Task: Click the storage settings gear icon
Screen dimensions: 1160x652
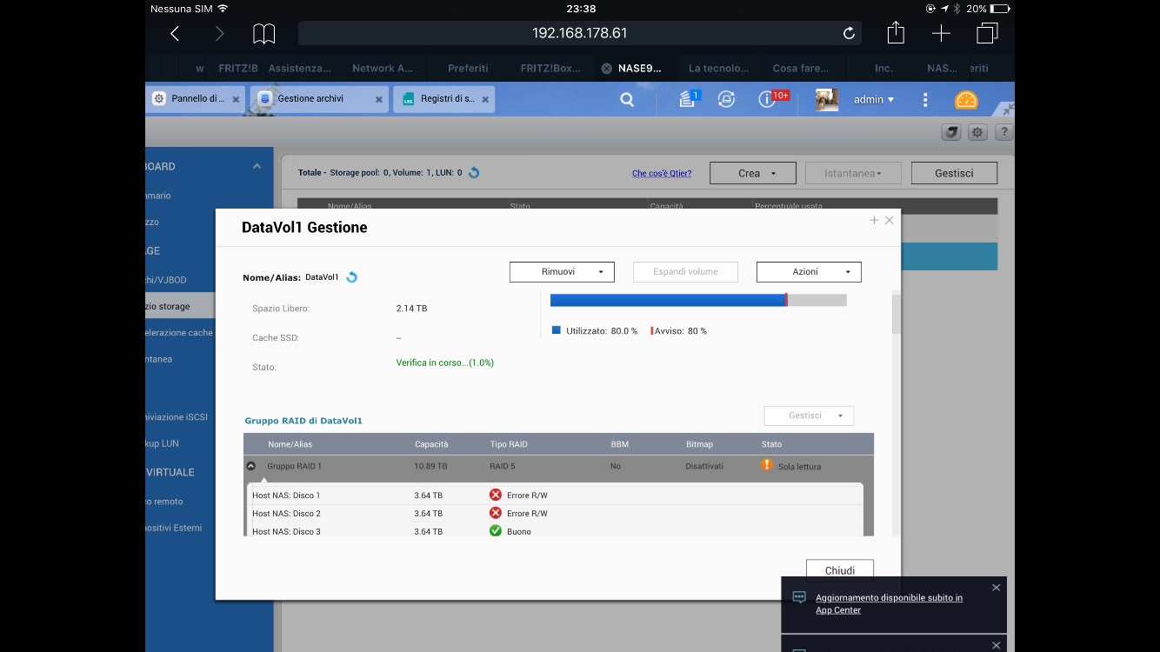Action: [977, 132]
